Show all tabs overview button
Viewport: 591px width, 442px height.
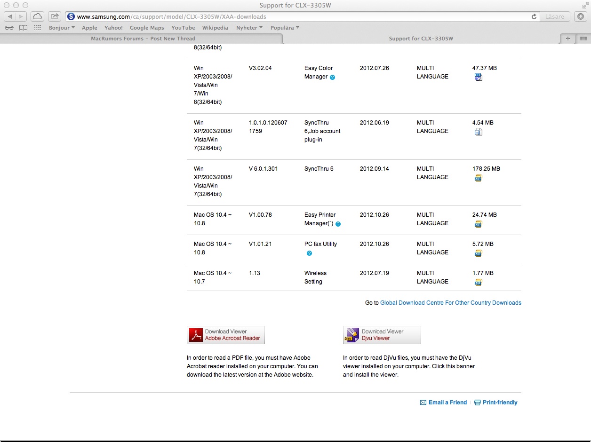(583, 39)
